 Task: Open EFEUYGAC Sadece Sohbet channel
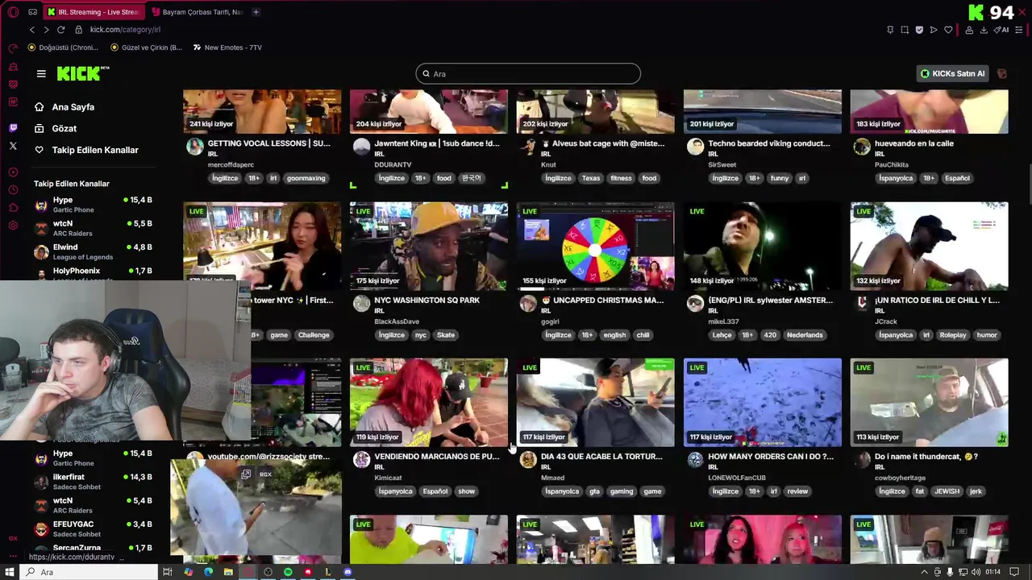click(94, 528)
